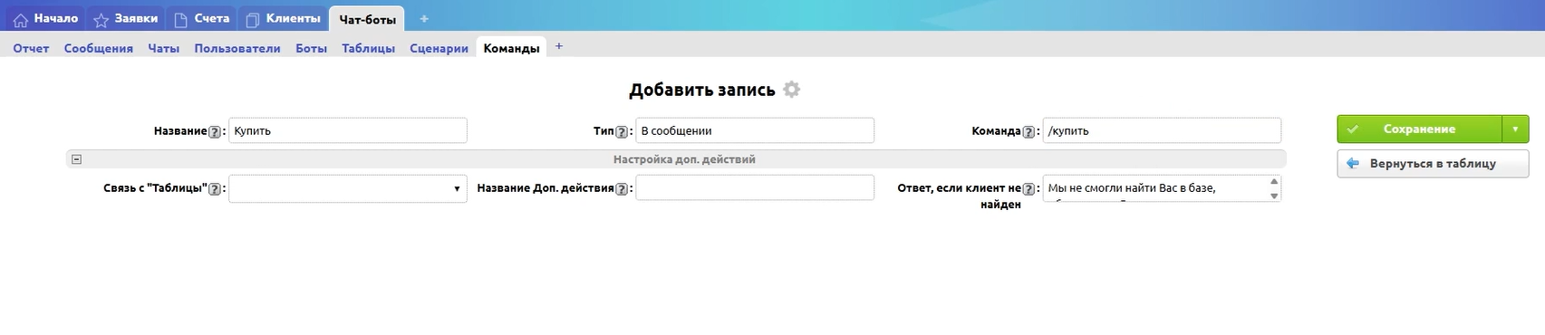
Task: Select the Чат-боты tab
Action: click(367, 19)
